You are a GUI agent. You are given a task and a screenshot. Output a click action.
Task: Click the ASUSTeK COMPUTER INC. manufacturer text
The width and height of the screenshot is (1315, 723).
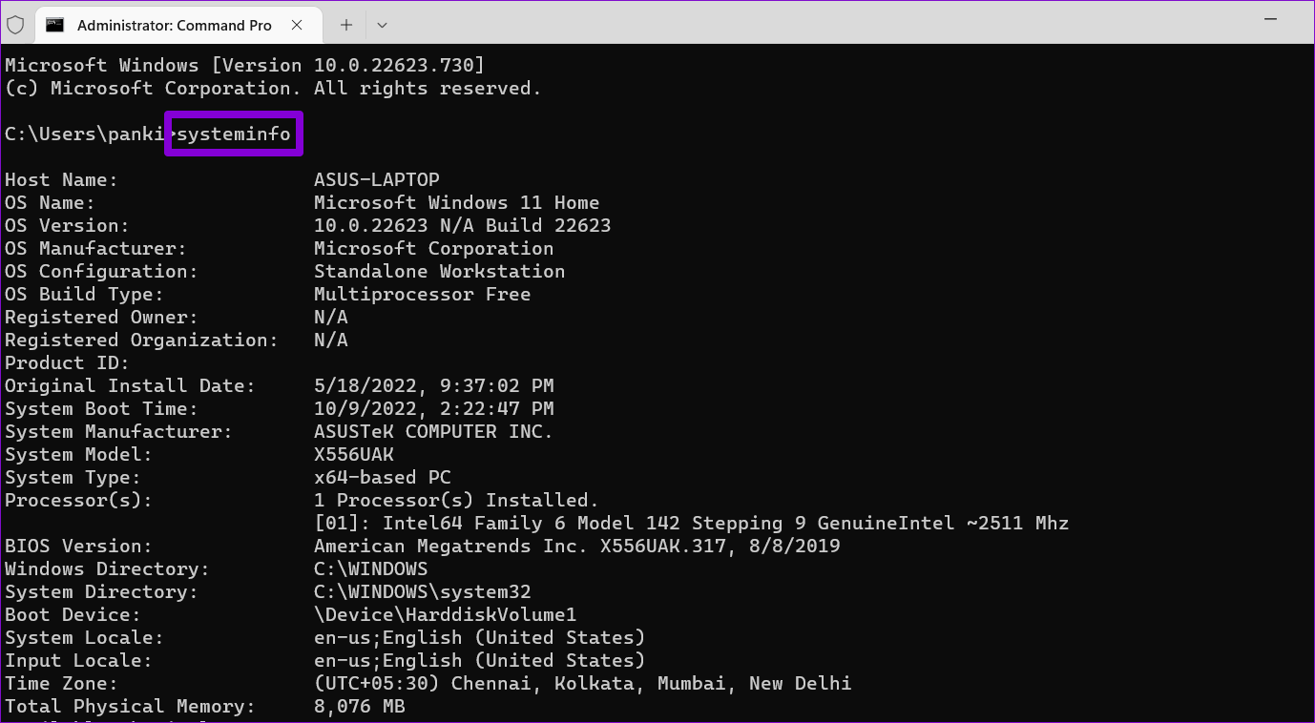point(433,431)
